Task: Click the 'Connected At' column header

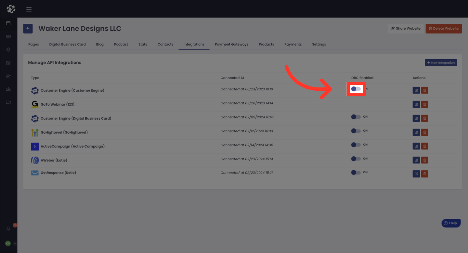Action: tap(232, 78)
